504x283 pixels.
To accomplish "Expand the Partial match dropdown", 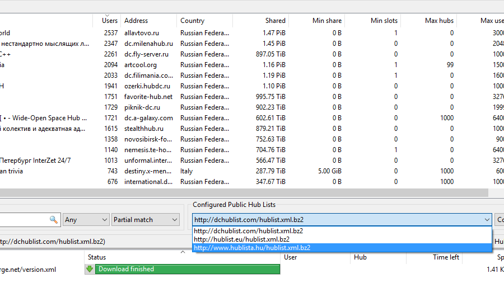I will click(x=145, y=220).
